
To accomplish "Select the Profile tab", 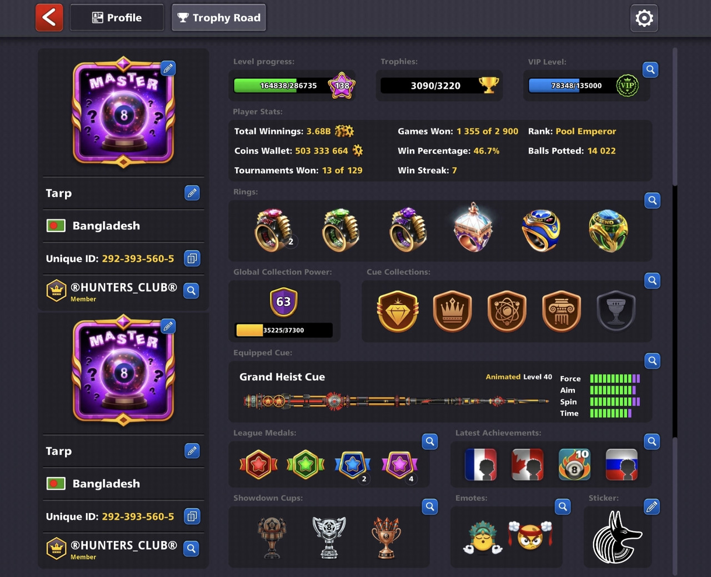I will coord(117,18).
